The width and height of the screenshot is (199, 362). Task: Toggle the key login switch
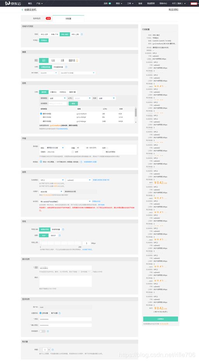click(x=42, y=331)
